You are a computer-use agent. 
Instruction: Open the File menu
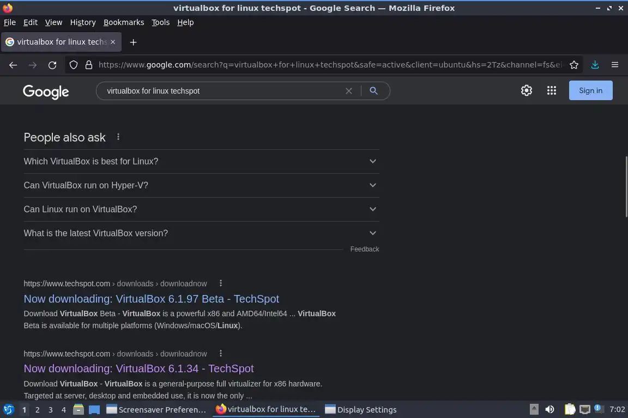[x=10, y=22]
